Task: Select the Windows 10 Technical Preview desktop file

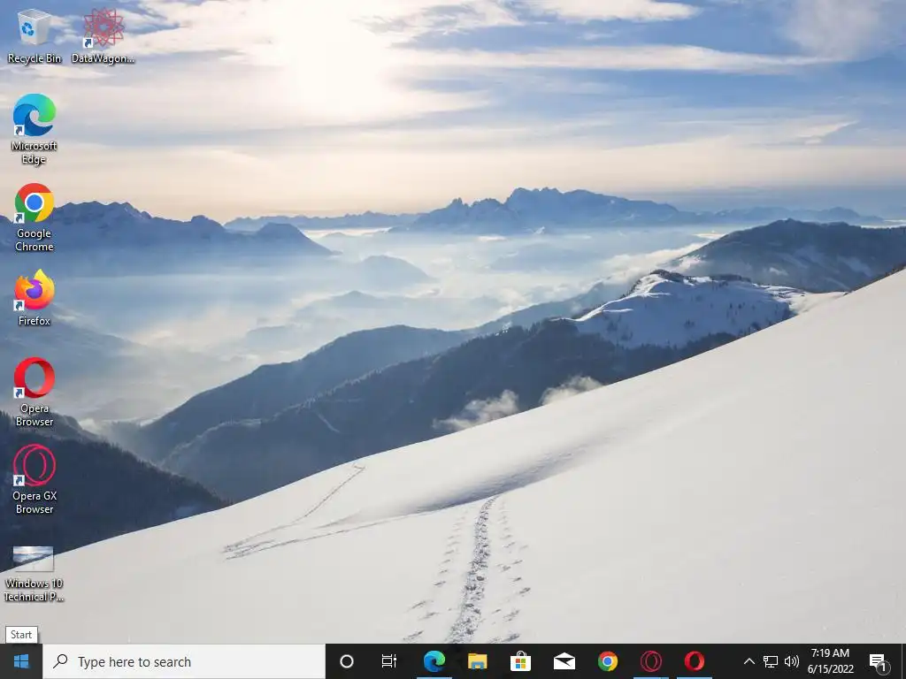Action: point(35,573)
